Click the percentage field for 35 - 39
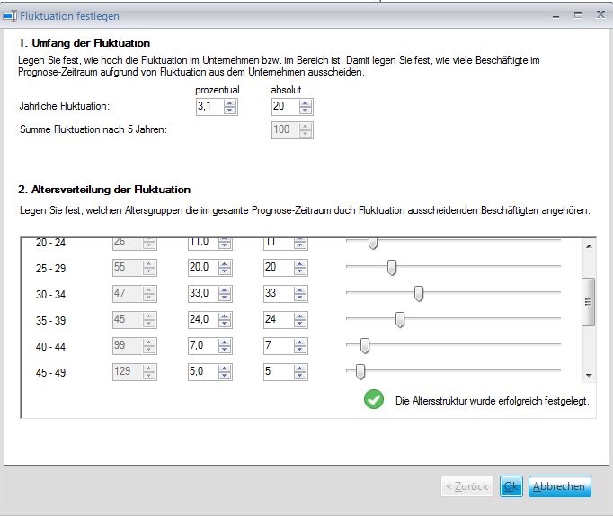 (203, 320)
